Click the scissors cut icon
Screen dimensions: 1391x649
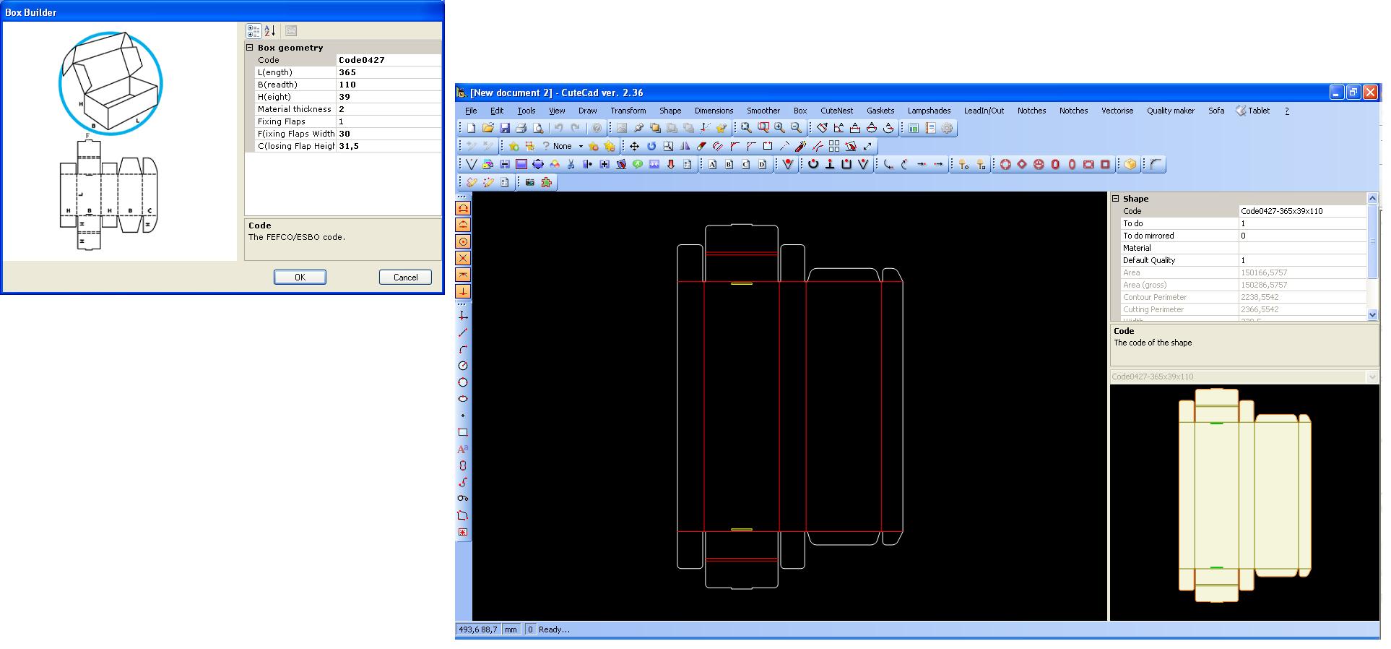click(x=571, y=164)
